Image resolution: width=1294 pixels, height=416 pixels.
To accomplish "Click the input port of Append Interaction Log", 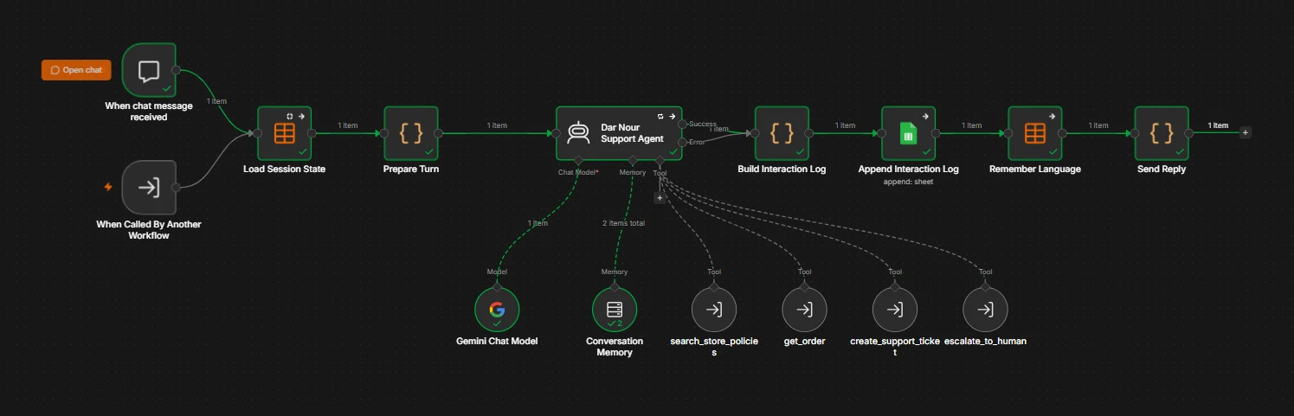I will click(881, 133).
